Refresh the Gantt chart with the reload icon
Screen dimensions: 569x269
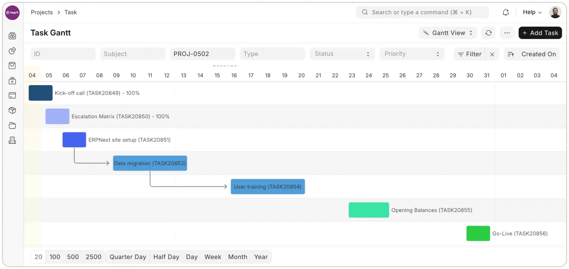489,33
